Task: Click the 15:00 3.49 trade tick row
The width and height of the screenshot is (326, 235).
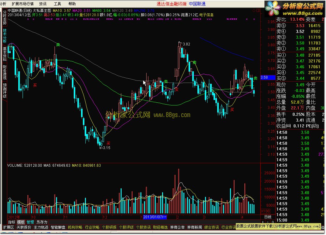Action: tap(300, 220)
